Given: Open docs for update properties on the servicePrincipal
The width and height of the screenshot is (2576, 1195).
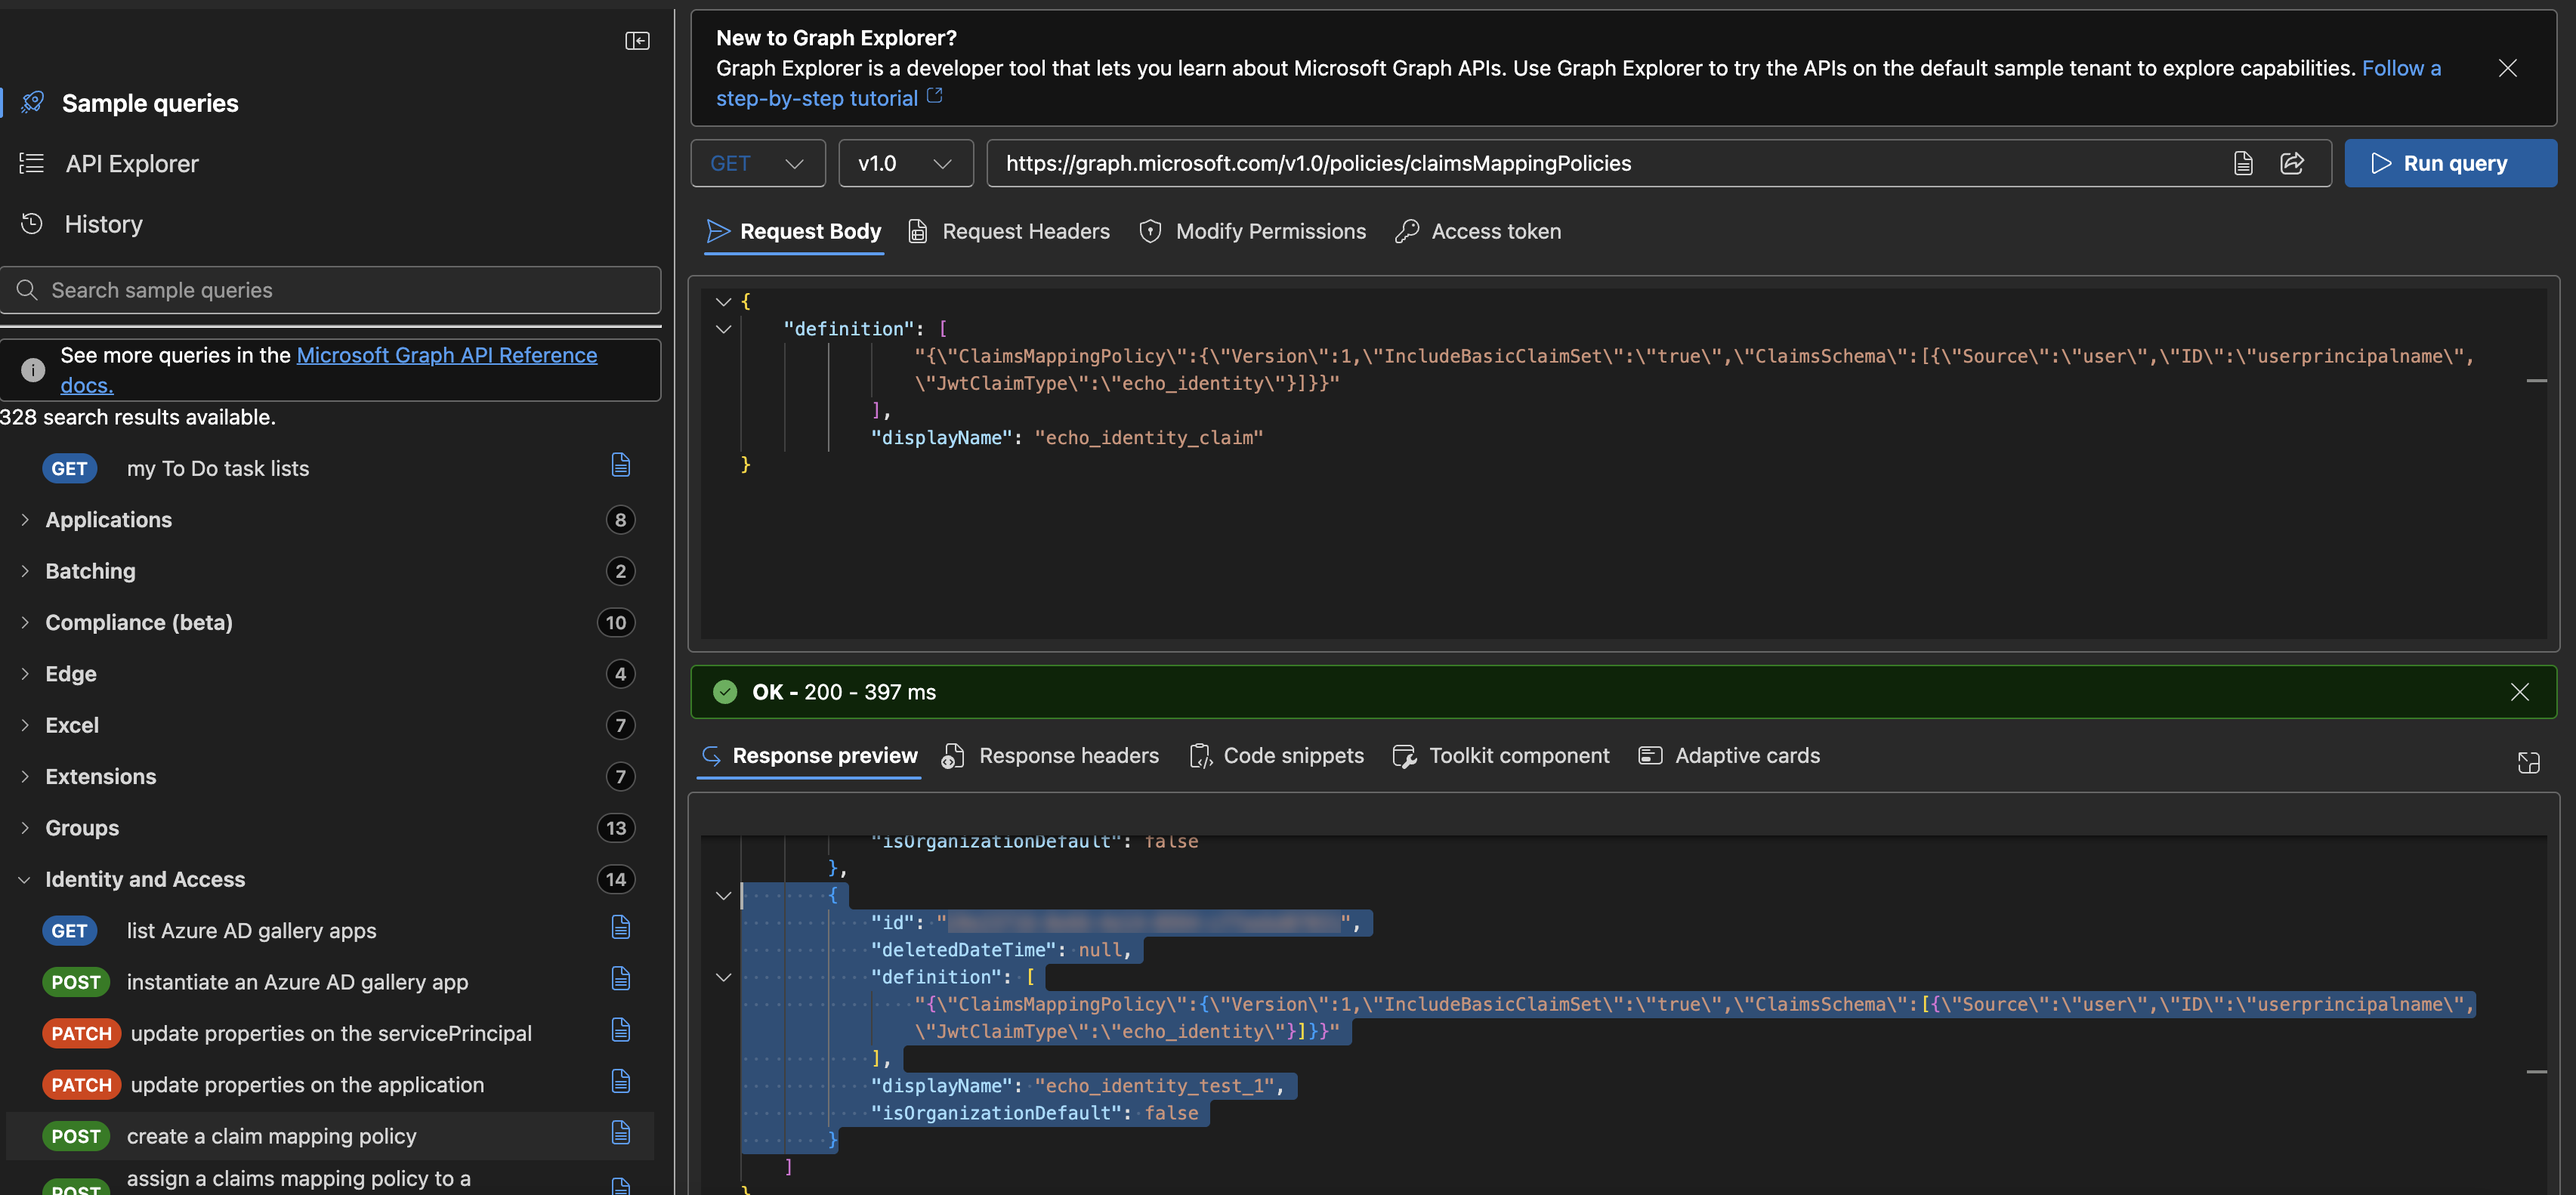Looking at the screenshot, I should point(620,1030).
